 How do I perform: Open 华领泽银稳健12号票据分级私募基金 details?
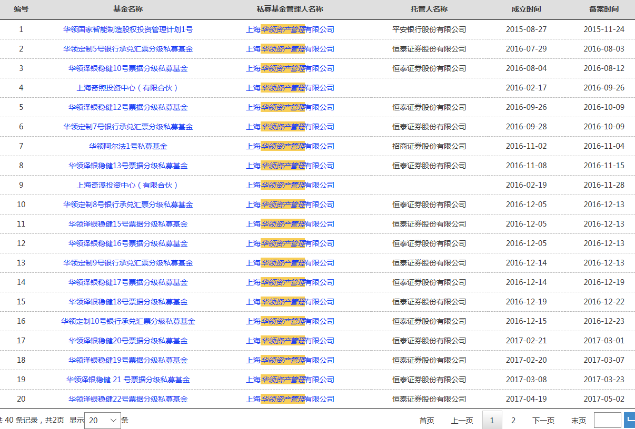(x=128, y=107)
